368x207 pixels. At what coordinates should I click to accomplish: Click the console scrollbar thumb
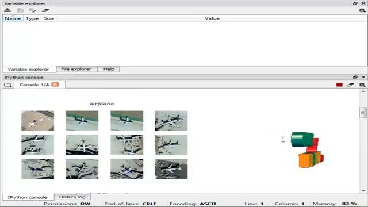363,113
